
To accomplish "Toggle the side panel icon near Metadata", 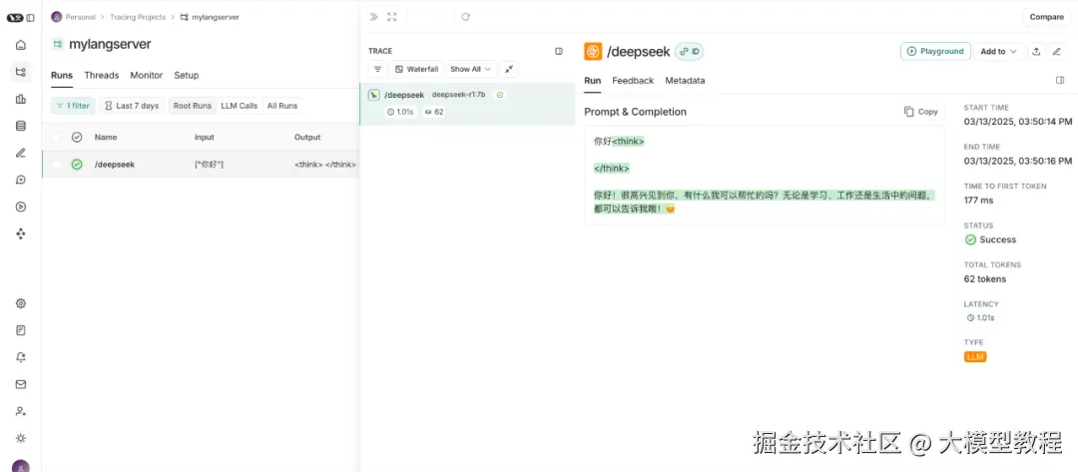I will pos(1060,81).
